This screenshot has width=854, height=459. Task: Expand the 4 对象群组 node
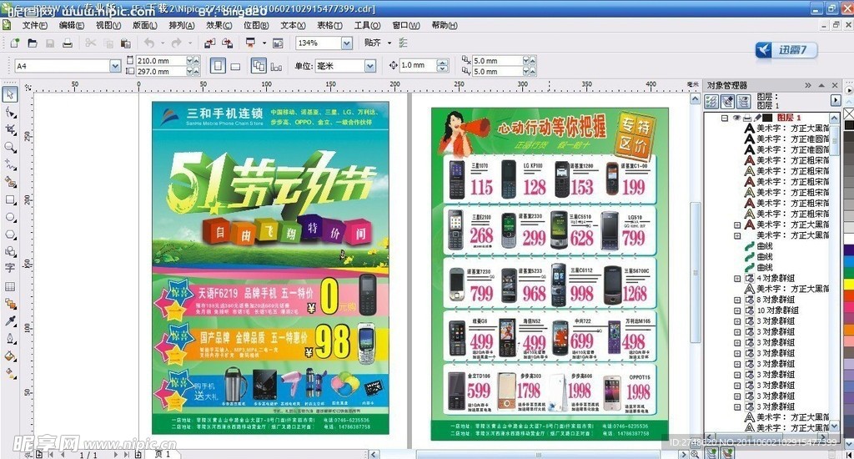pyautogui.click(x=737, y=279)
